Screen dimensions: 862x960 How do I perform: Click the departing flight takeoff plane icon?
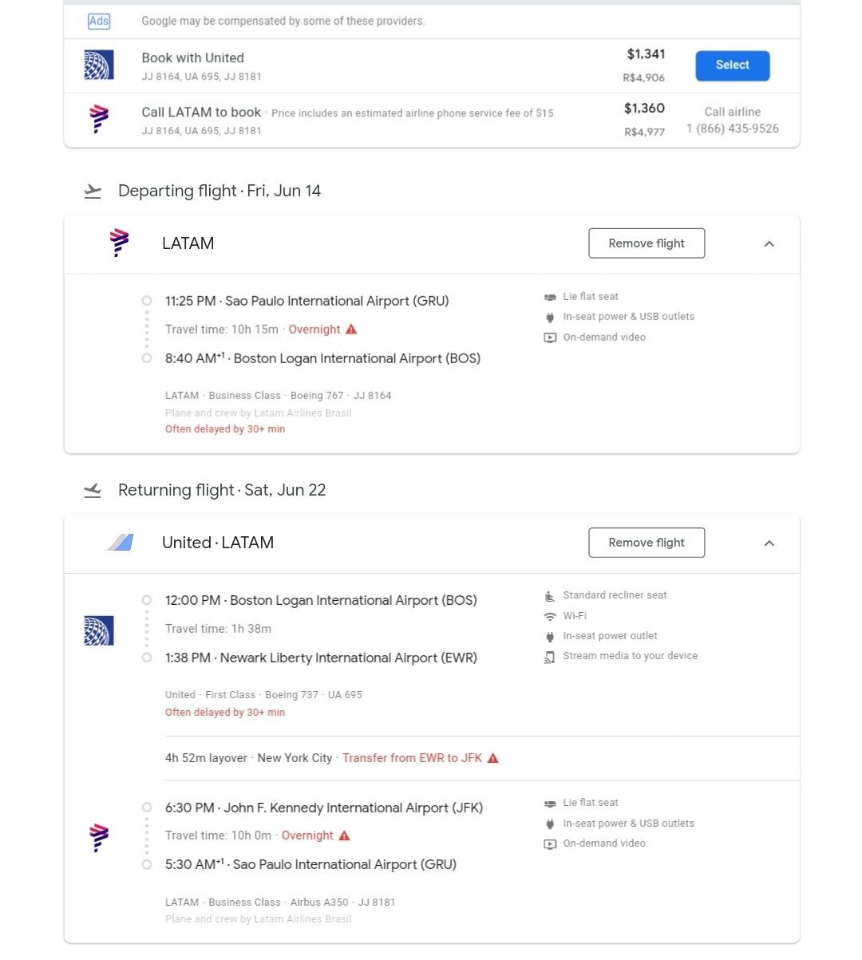tap(93, 192)
